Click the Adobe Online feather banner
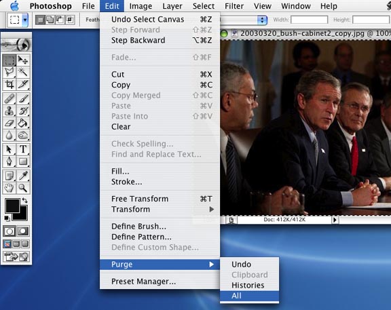Image resolution: width=391 pixels, height=310 pixels. click(16, 45)
